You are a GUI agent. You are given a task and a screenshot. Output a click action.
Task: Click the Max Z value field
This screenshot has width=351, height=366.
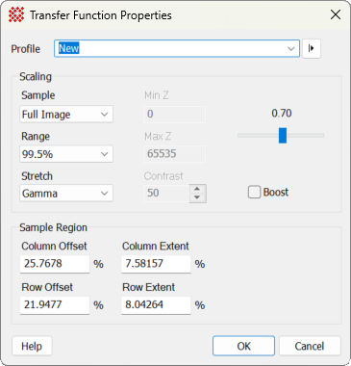click(174, 154)
